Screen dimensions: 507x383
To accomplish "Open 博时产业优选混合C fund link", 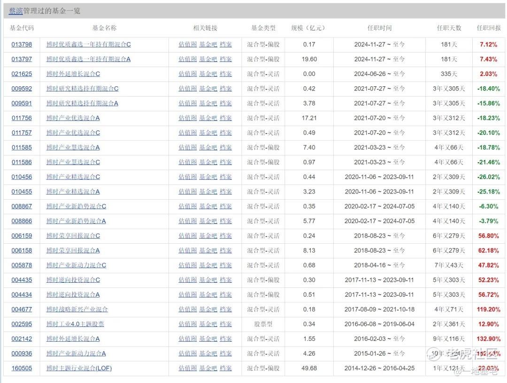I will 73,133.
